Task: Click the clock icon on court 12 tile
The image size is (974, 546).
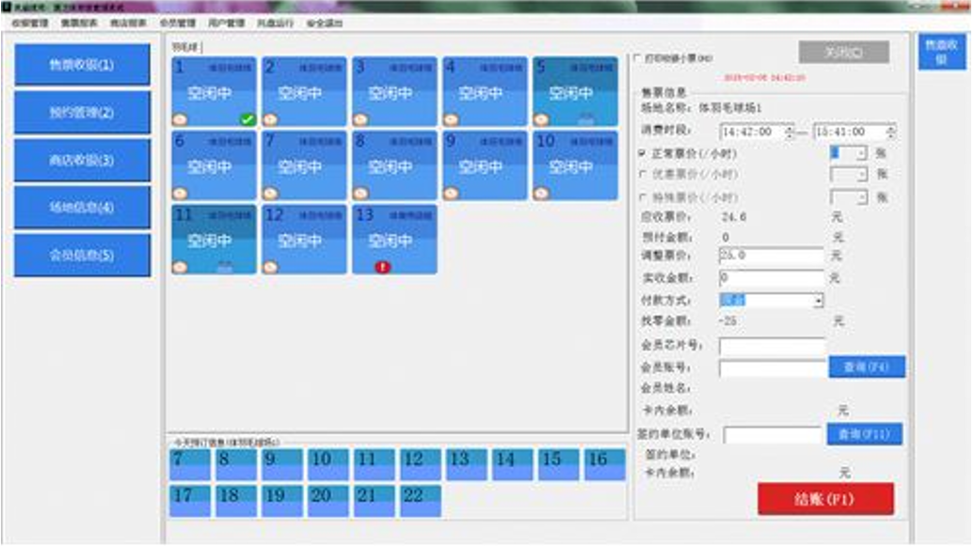Action: 270,267
